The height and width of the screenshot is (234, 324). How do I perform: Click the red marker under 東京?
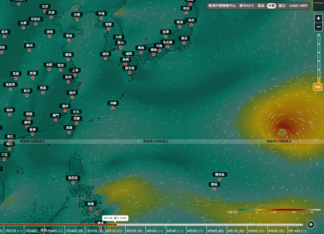pyautogui.click(x=184, y=43)
